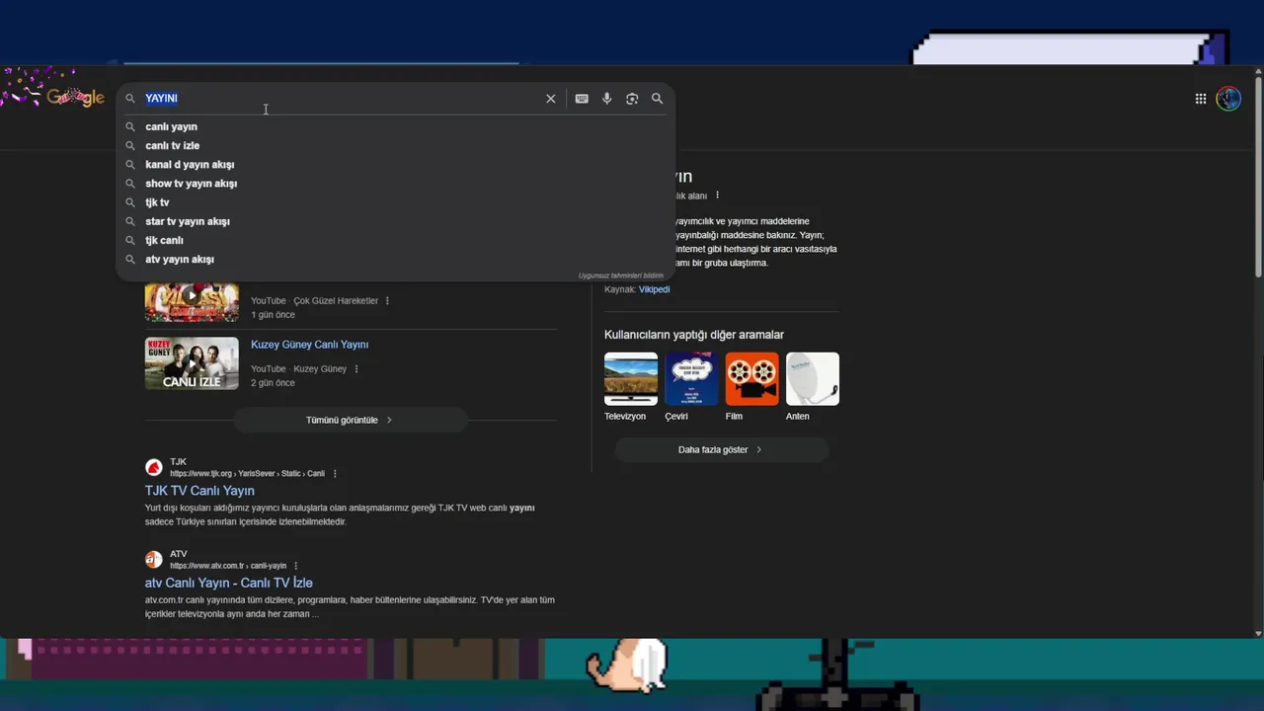The width and height of the screenshot is (1264, 711).
Task: Play the Kuzey Güney Canlı İzle thumbnail
Action: pyautogui.click(x=192, y=363)
